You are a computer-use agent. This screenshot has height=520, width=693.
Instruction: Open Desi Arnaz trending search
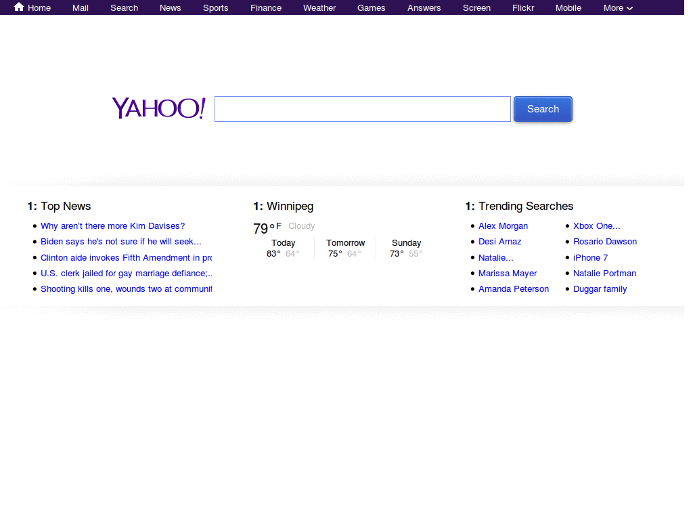click(x=500, y=242)
